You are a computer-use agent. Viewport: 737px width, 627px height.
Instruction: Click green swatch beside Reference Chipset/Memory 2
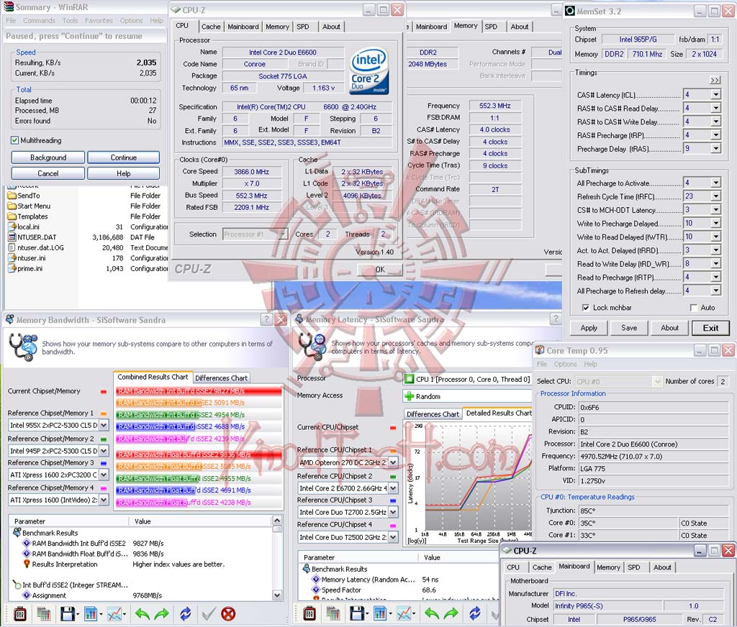click(x=104, y=439)
